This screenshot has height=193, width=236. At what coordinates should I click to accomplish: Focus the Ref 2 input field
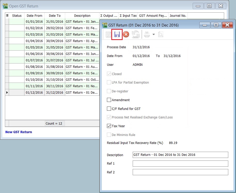tap(180, 172)
